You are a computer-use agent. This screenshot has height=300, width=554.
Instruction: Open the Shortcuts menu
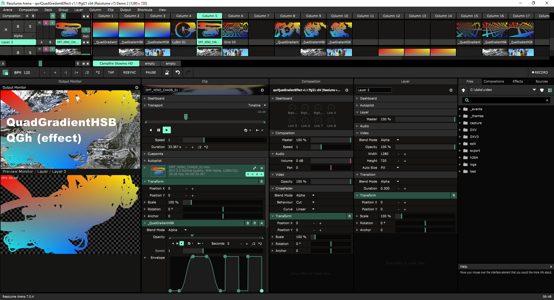[145, 10]
